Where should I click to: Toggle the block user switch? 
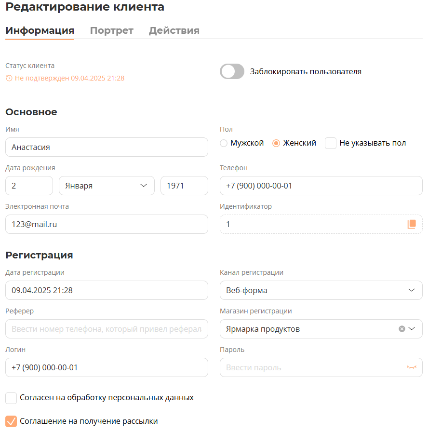pos(232,72)
